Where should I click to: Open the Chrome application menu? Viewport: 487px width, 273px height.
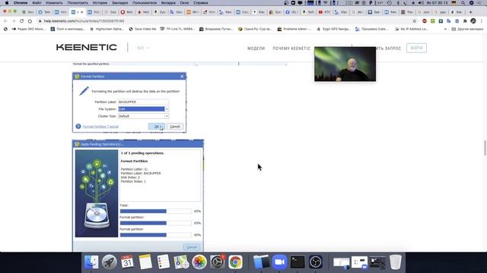pos(21,3)
